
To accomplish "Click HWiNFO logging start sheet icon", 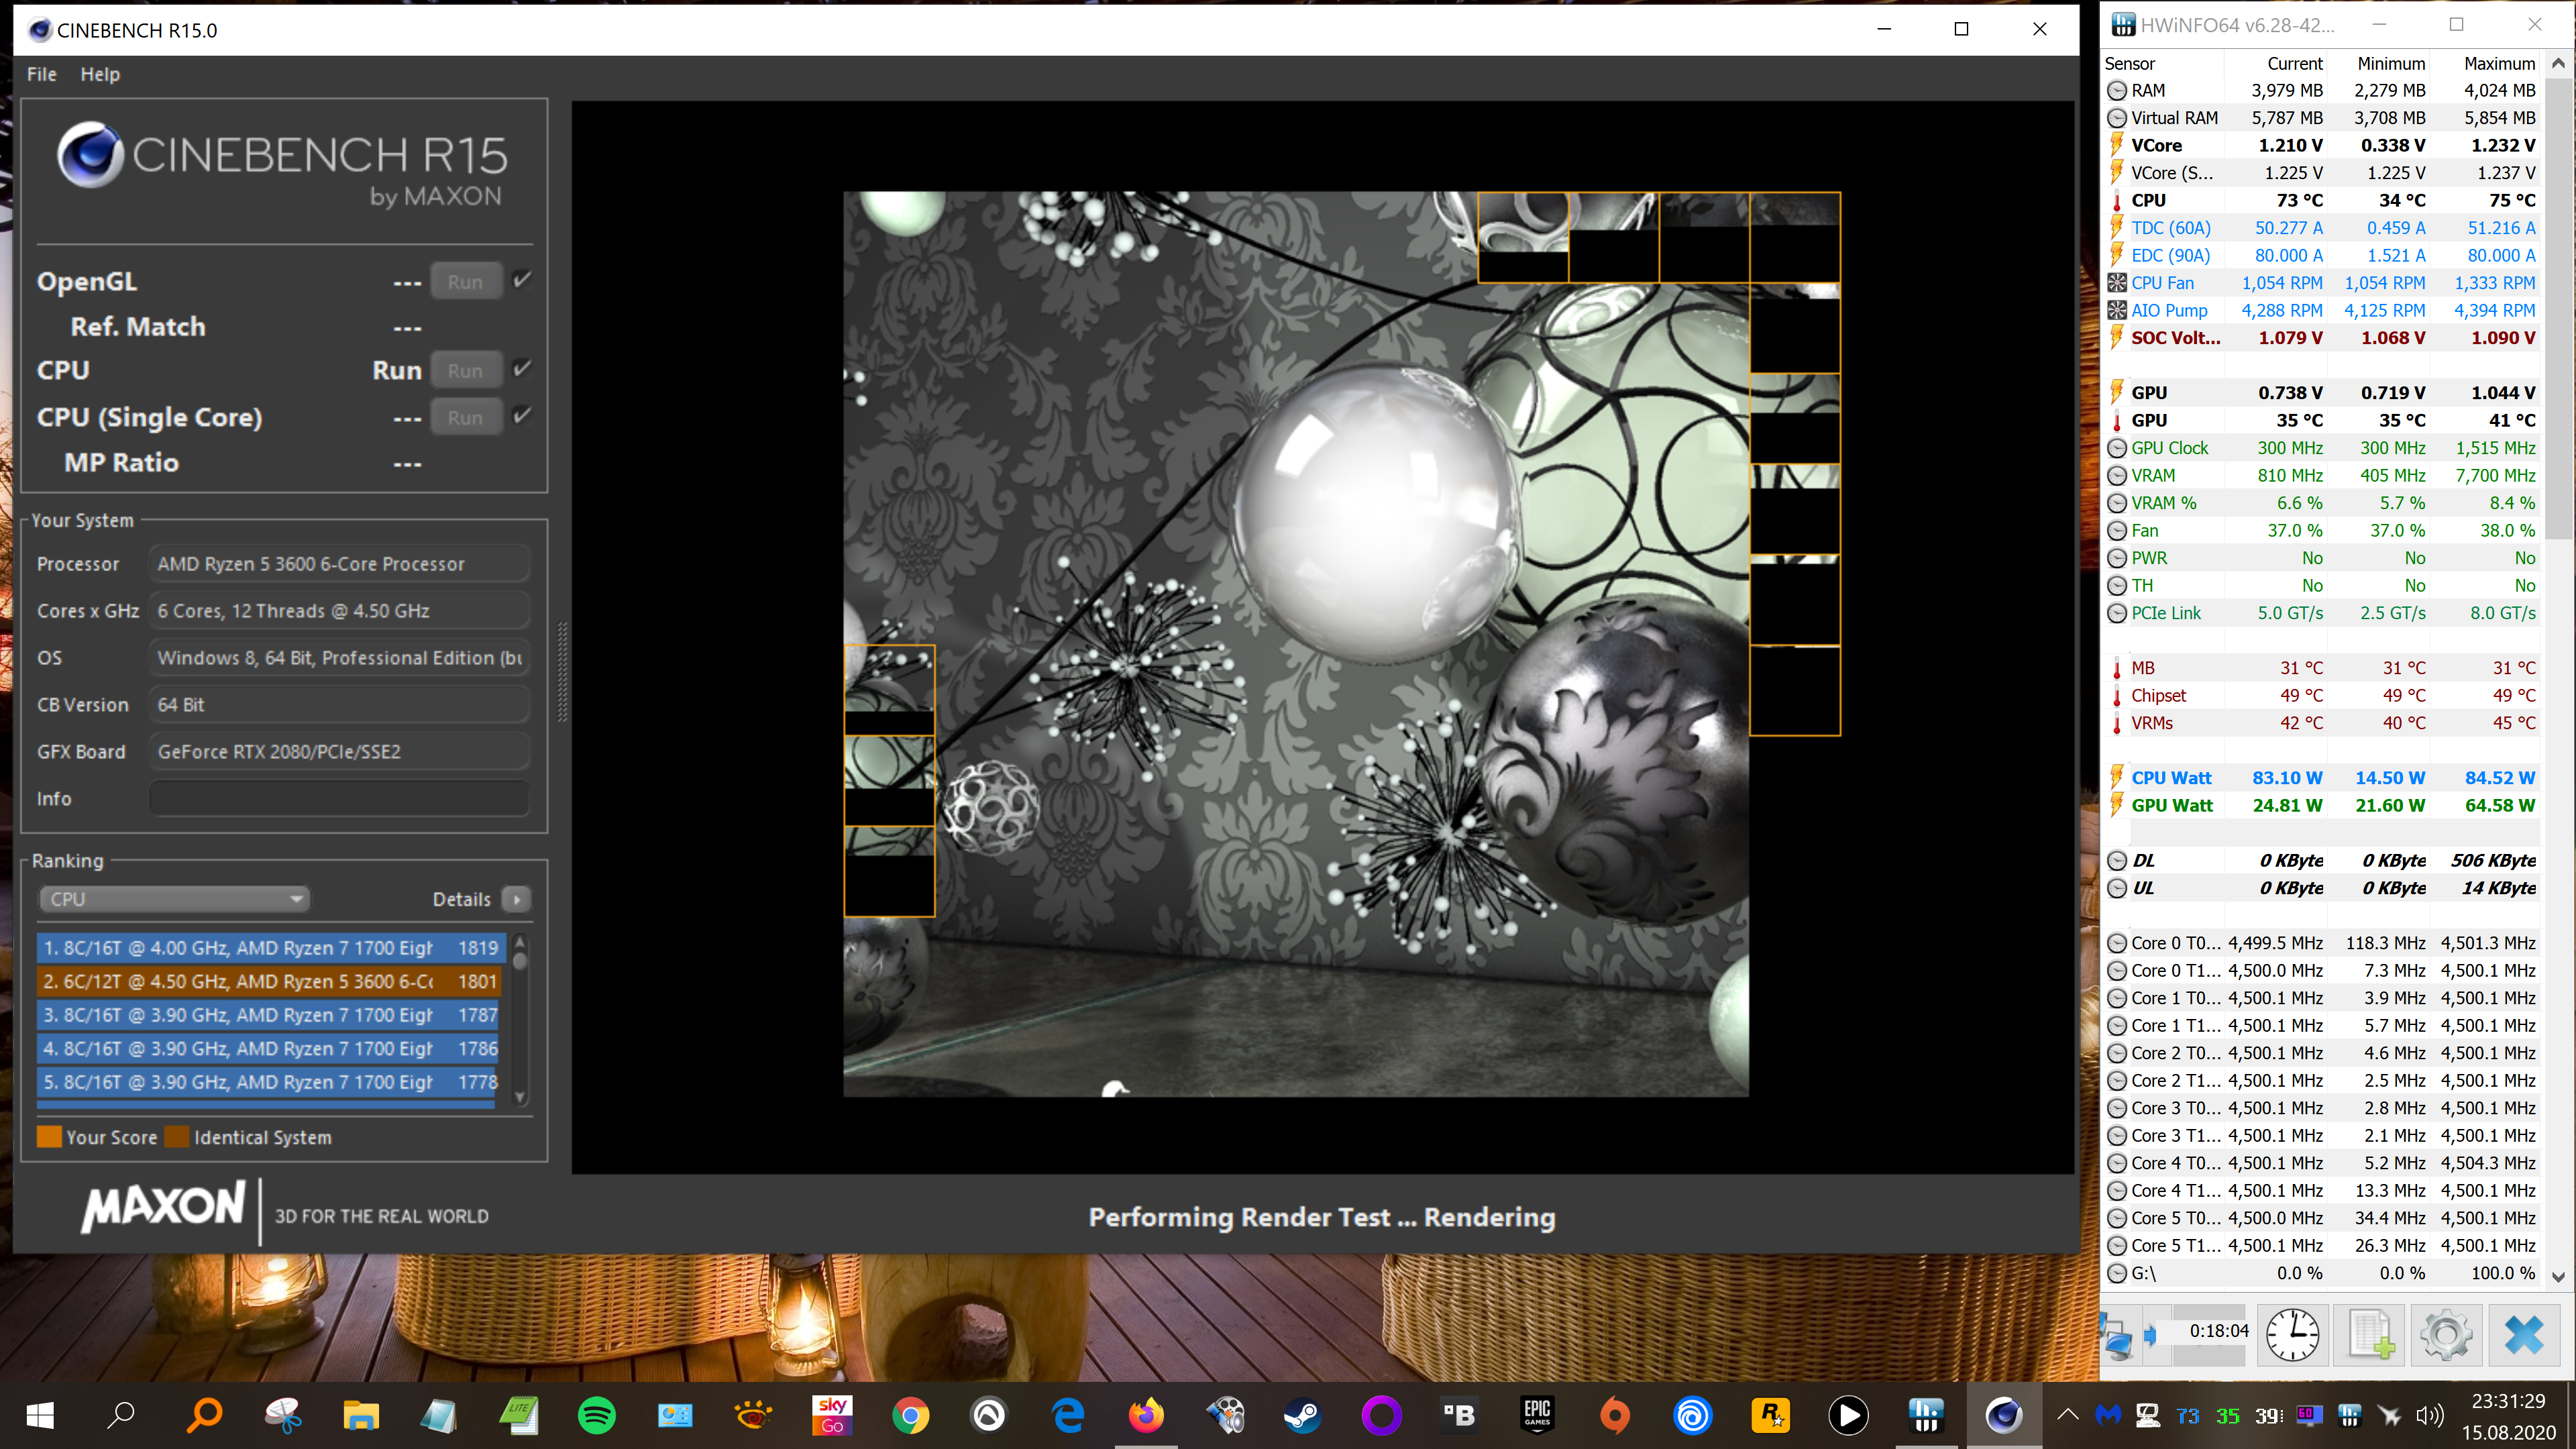I will pyautogui.click(x=2369, y=1334).
